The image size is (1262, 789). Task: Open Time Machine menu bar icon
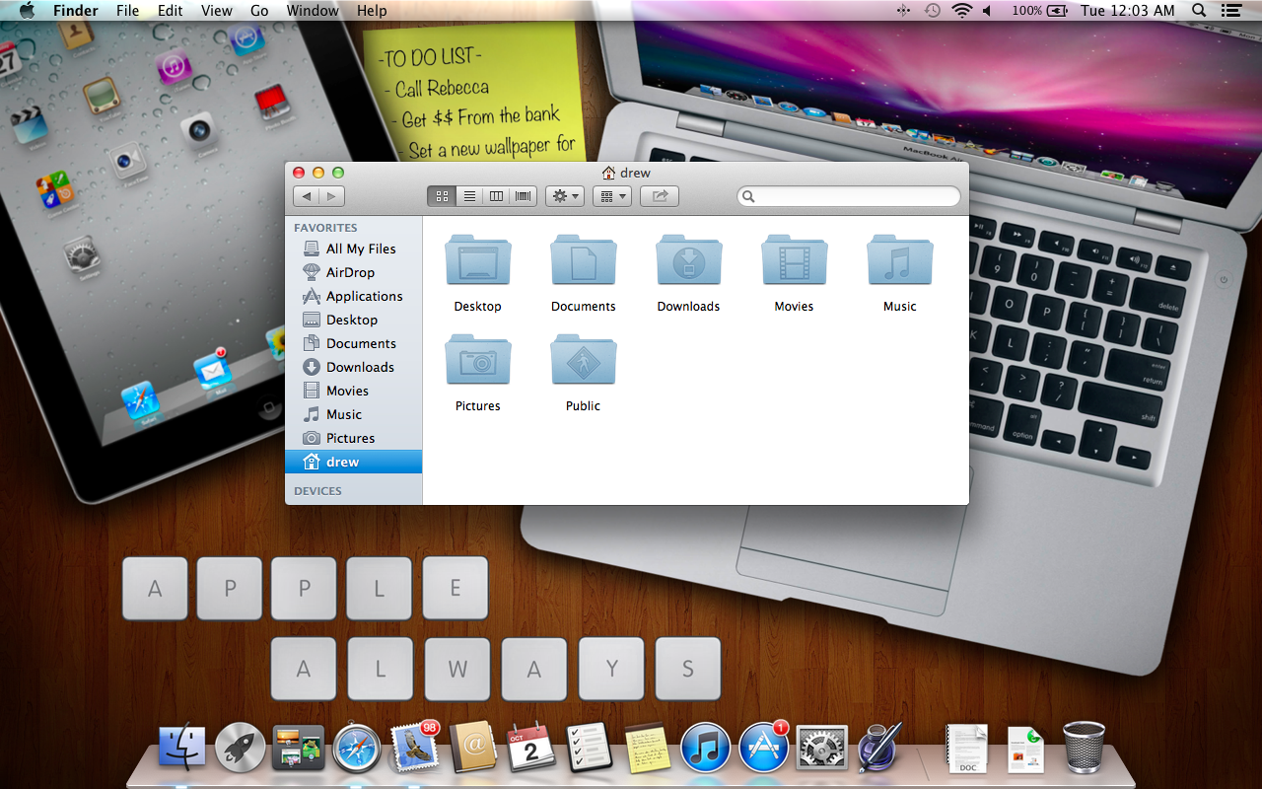[x=933, y=11]
